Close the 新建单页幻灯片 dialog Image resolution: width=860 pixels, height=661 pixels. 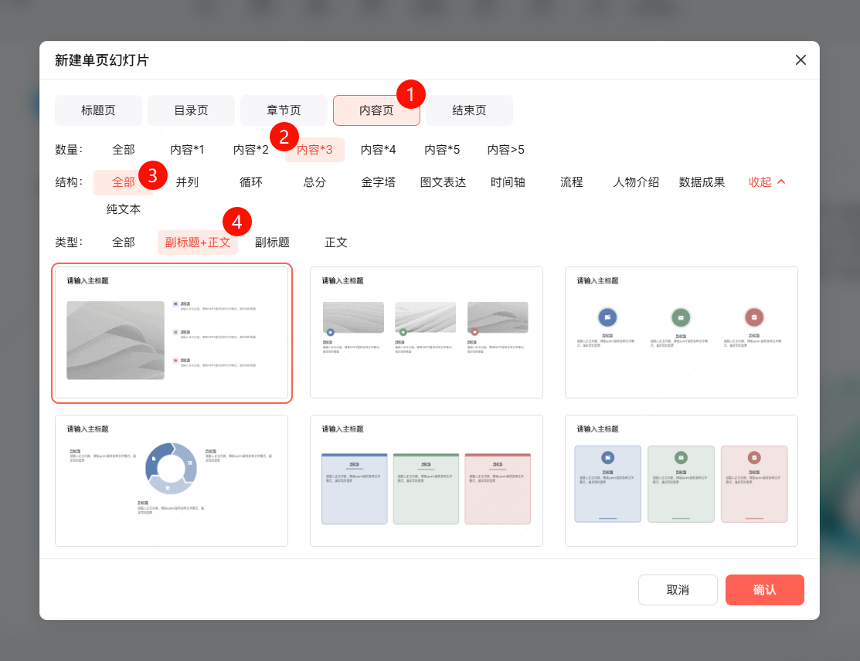point(801,59)
